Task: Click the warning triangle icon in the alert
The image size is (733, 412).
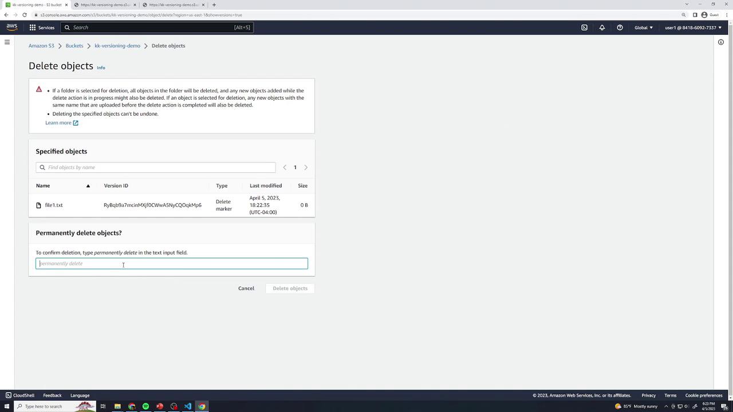Action: pos(39,89)
